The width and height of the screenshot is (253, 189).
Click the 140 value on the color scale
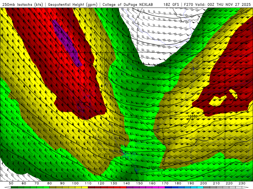pyautogui.click(x=126, y=183)
